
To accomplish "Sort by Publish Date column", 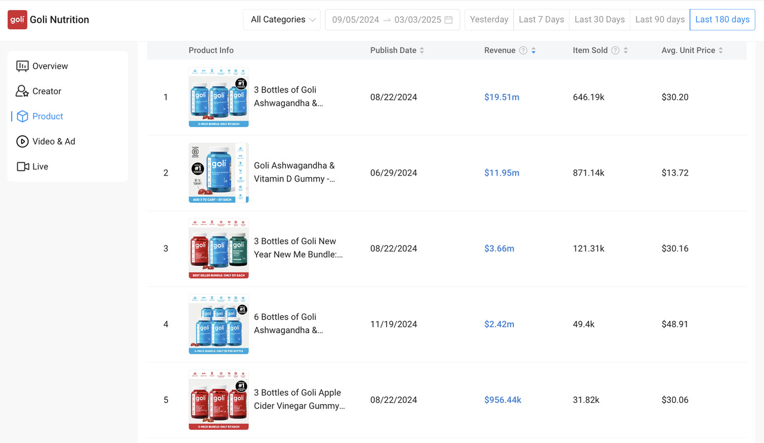I will [x=422, y=51].
